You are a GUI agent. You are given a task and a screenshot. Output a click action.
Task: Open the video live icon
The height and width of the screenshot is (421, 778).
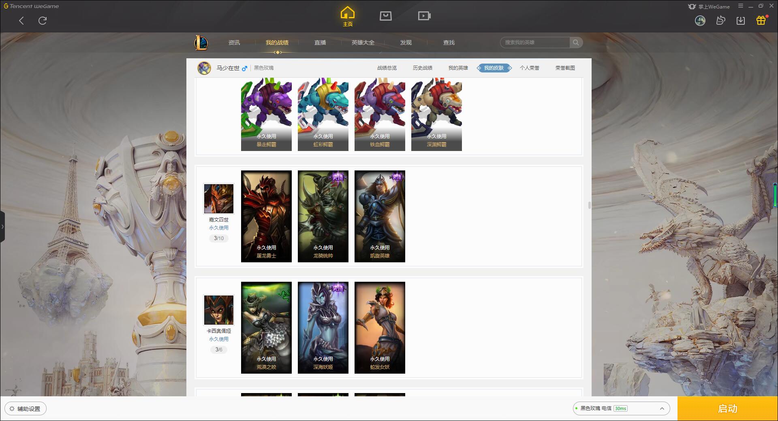pyautogui.click(x=424, y=16)
